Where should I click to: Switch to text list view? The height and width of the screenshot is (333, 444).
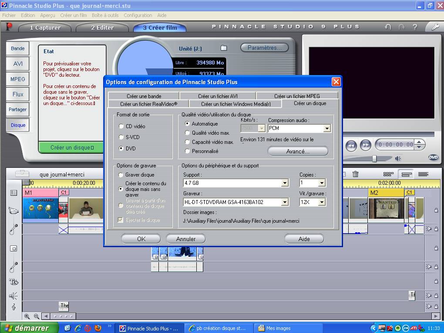(x=424, y=174)
